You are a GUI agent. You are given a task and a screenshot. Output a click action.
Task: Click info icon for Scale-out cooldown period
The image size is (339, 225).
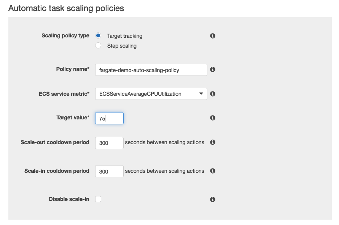coord(213,142)
